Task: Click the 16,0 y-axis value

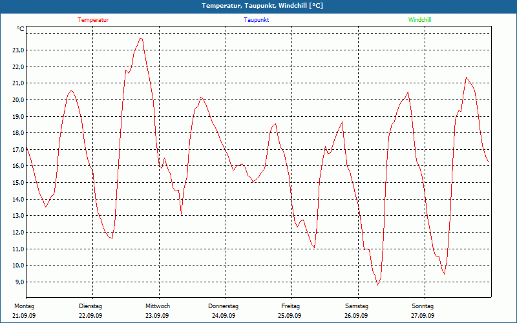Action: pos(18,166)
